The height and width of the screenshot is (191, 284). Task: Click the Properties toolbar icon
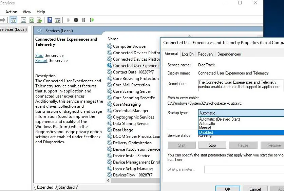[x=23, y=20]
